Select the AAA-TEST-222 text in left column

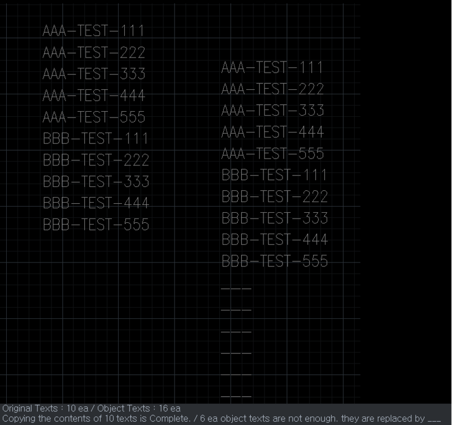click(93, 52)
